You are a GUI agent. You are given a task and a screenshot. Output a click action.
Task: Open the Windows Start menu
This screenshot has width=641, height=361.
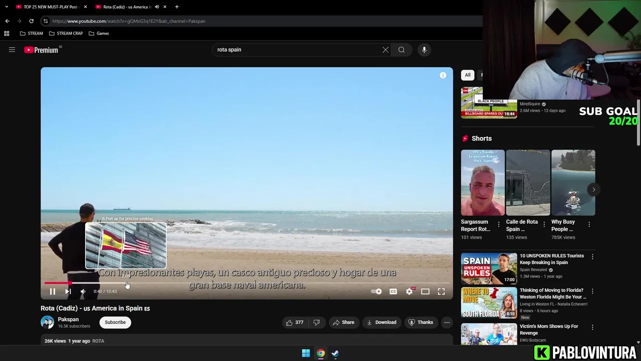[306, 353]
